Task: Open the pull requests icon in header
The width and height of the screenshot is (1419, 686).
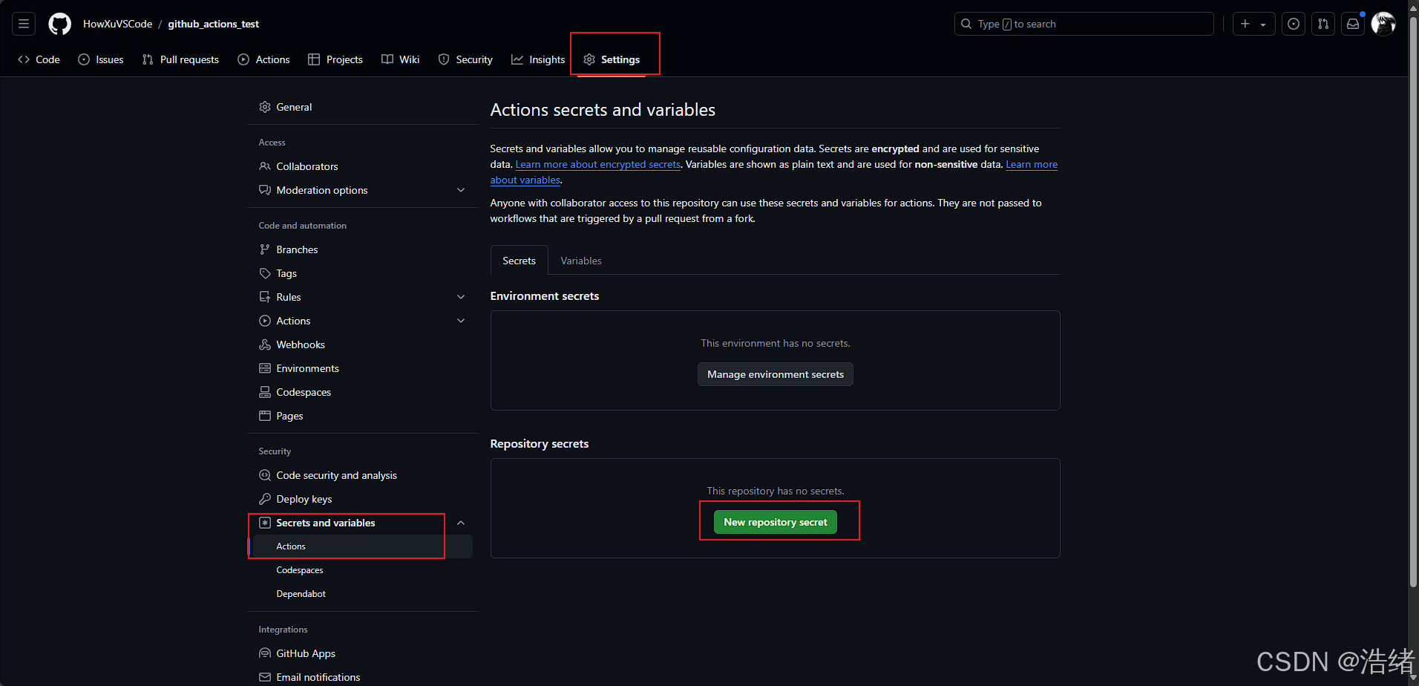Action: (1323, 24)
